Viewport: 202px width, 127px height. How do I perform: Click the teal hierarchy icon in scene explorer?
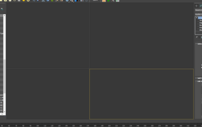pos(2,9)
